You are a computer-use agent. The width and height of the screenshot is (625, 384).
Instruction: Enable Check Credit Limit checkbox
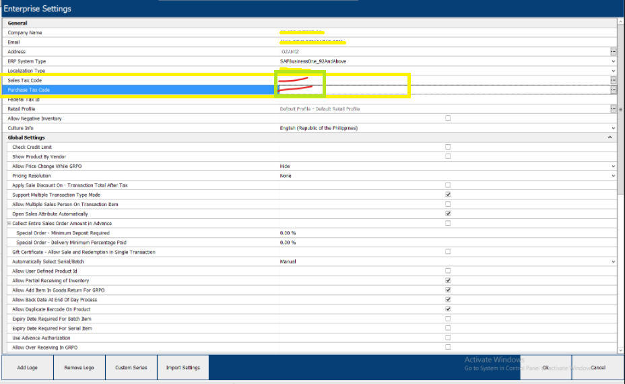tap(448, 147)
